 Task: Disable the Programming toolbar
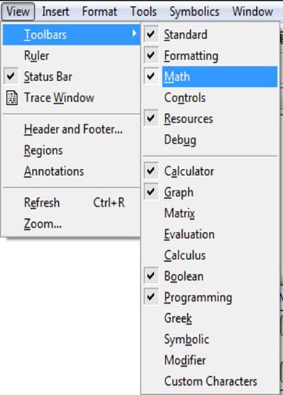point(151,297)
